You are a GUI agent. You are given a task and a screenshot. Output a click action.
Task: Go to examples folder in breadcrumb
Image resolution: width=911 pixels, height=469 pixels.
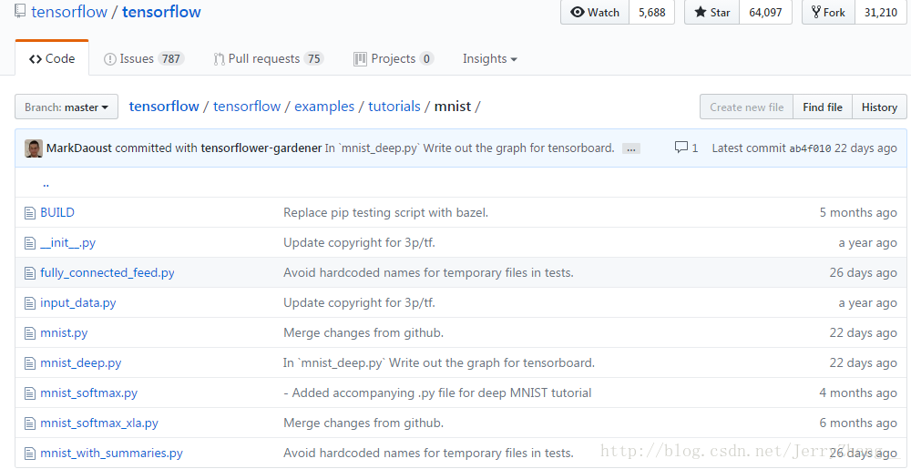324,107
